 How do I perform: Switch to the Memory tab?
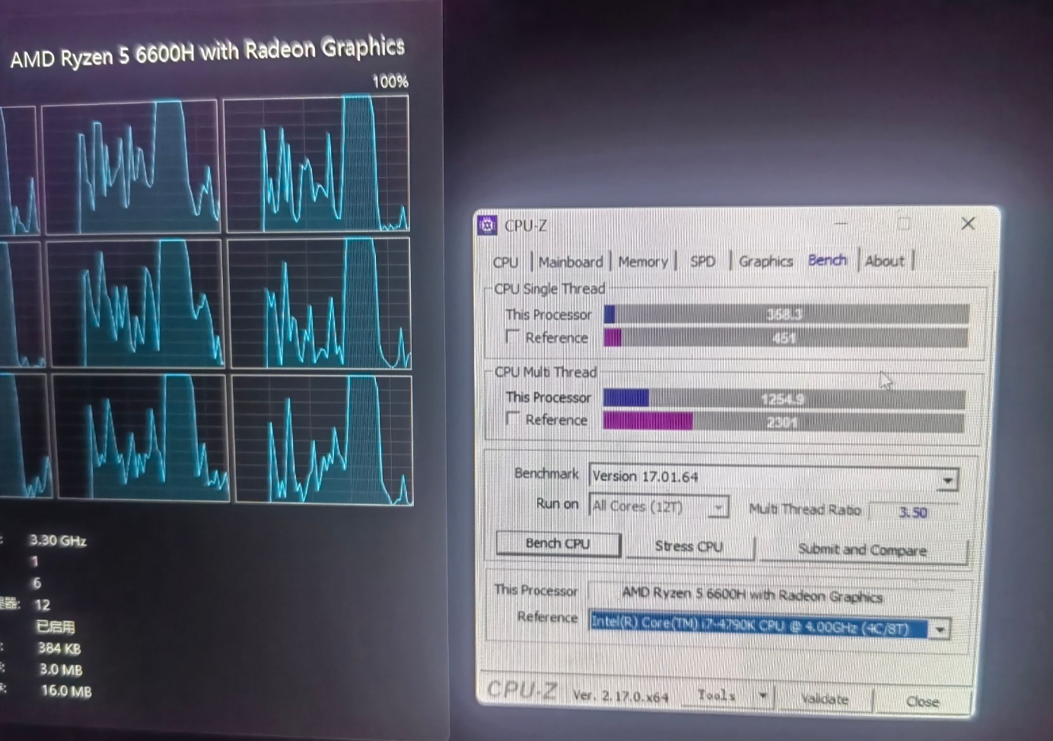pyautogui.click(x=643, y=262)
